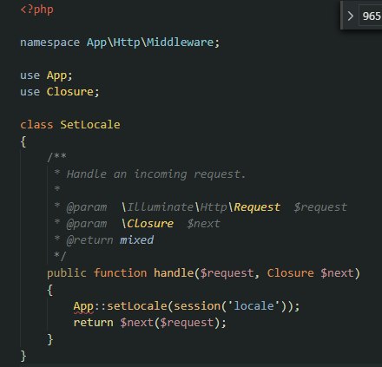This screenshot has width=382, height=367.
Task: Click the 'locale' string literal
Action: click(x=254, y=306)
